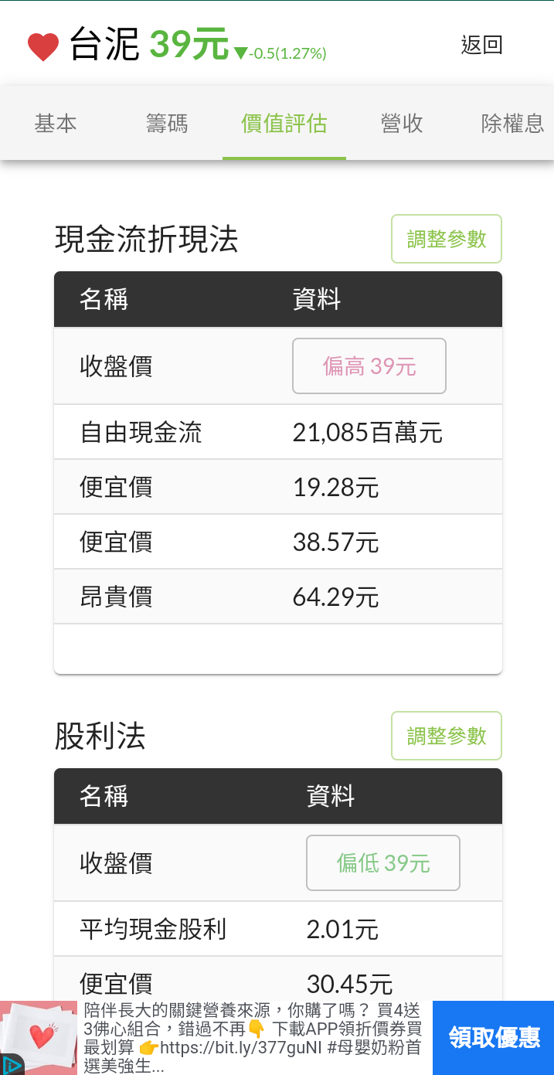Adjust parameters for 現金流折現法
Viewport: 554px width, 1075px height.
pos(447,239)
